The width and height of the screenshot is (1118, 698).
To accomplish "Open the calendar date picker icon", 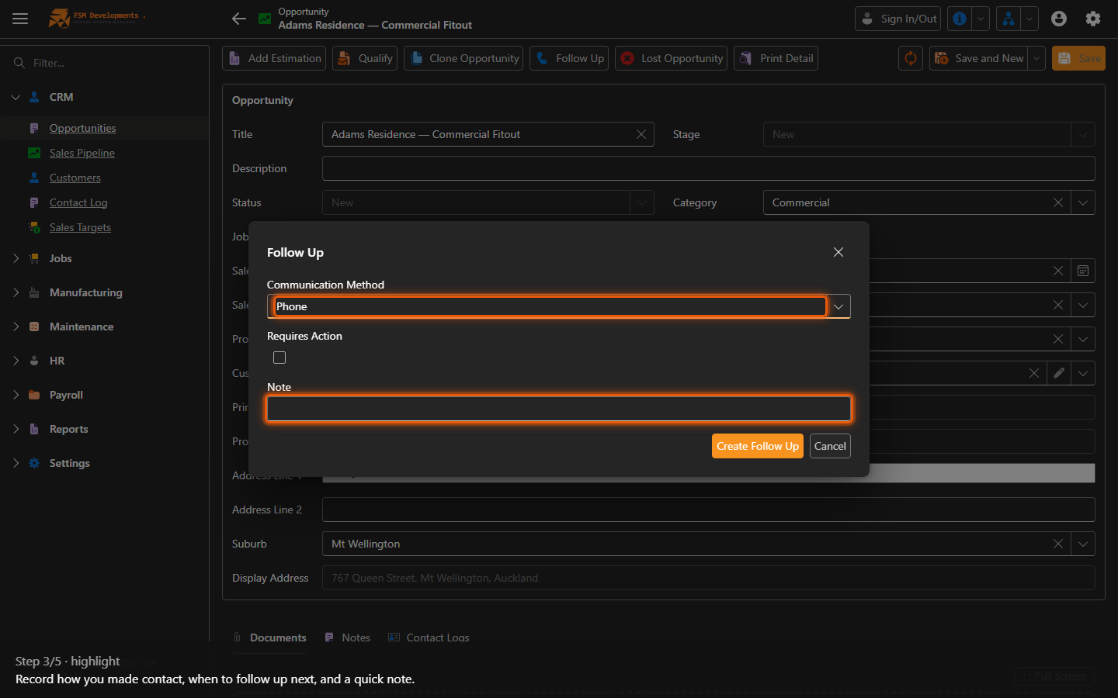I will pyautogui.click(x=1083, y=271).
